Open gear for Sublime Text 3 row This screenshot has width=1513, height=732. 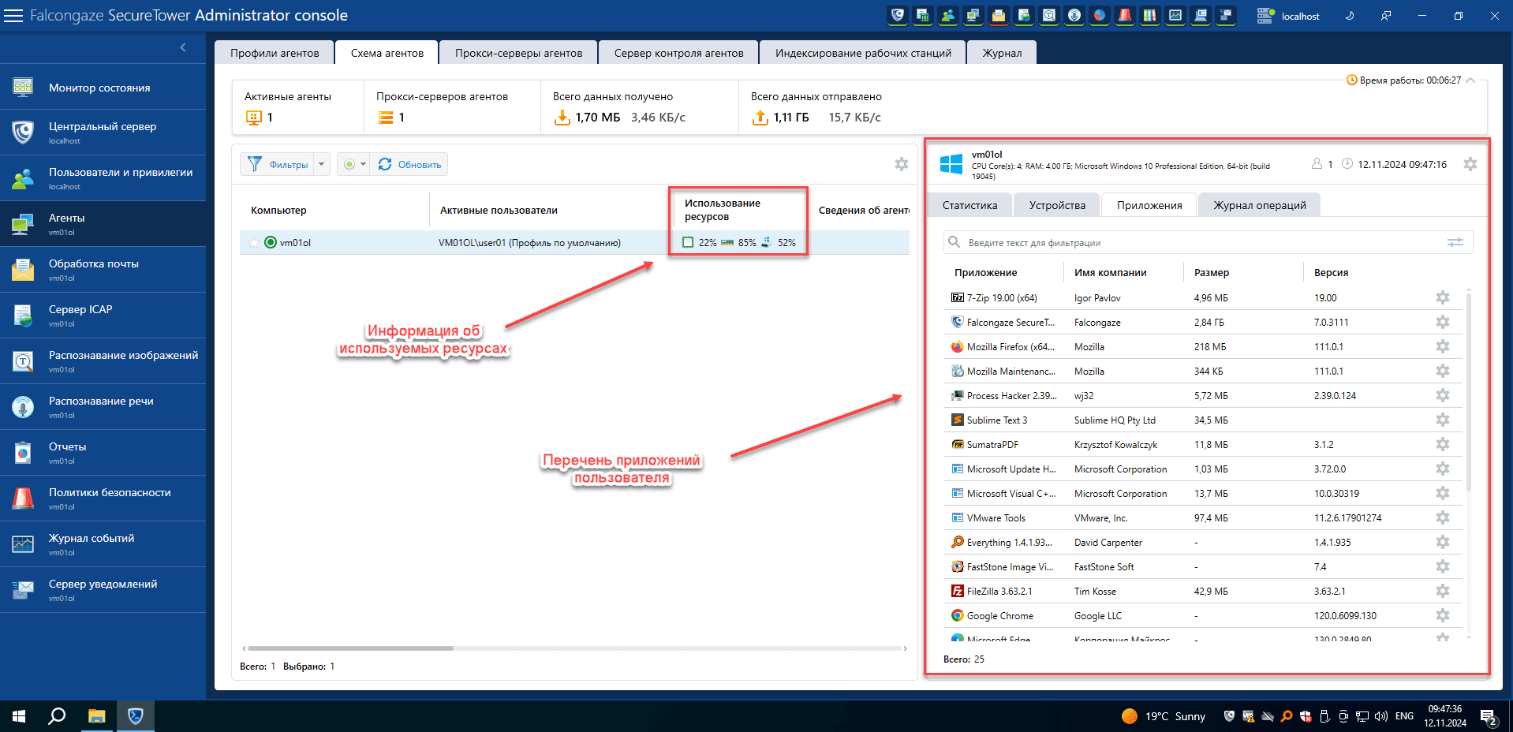(x=1443, y=420)
